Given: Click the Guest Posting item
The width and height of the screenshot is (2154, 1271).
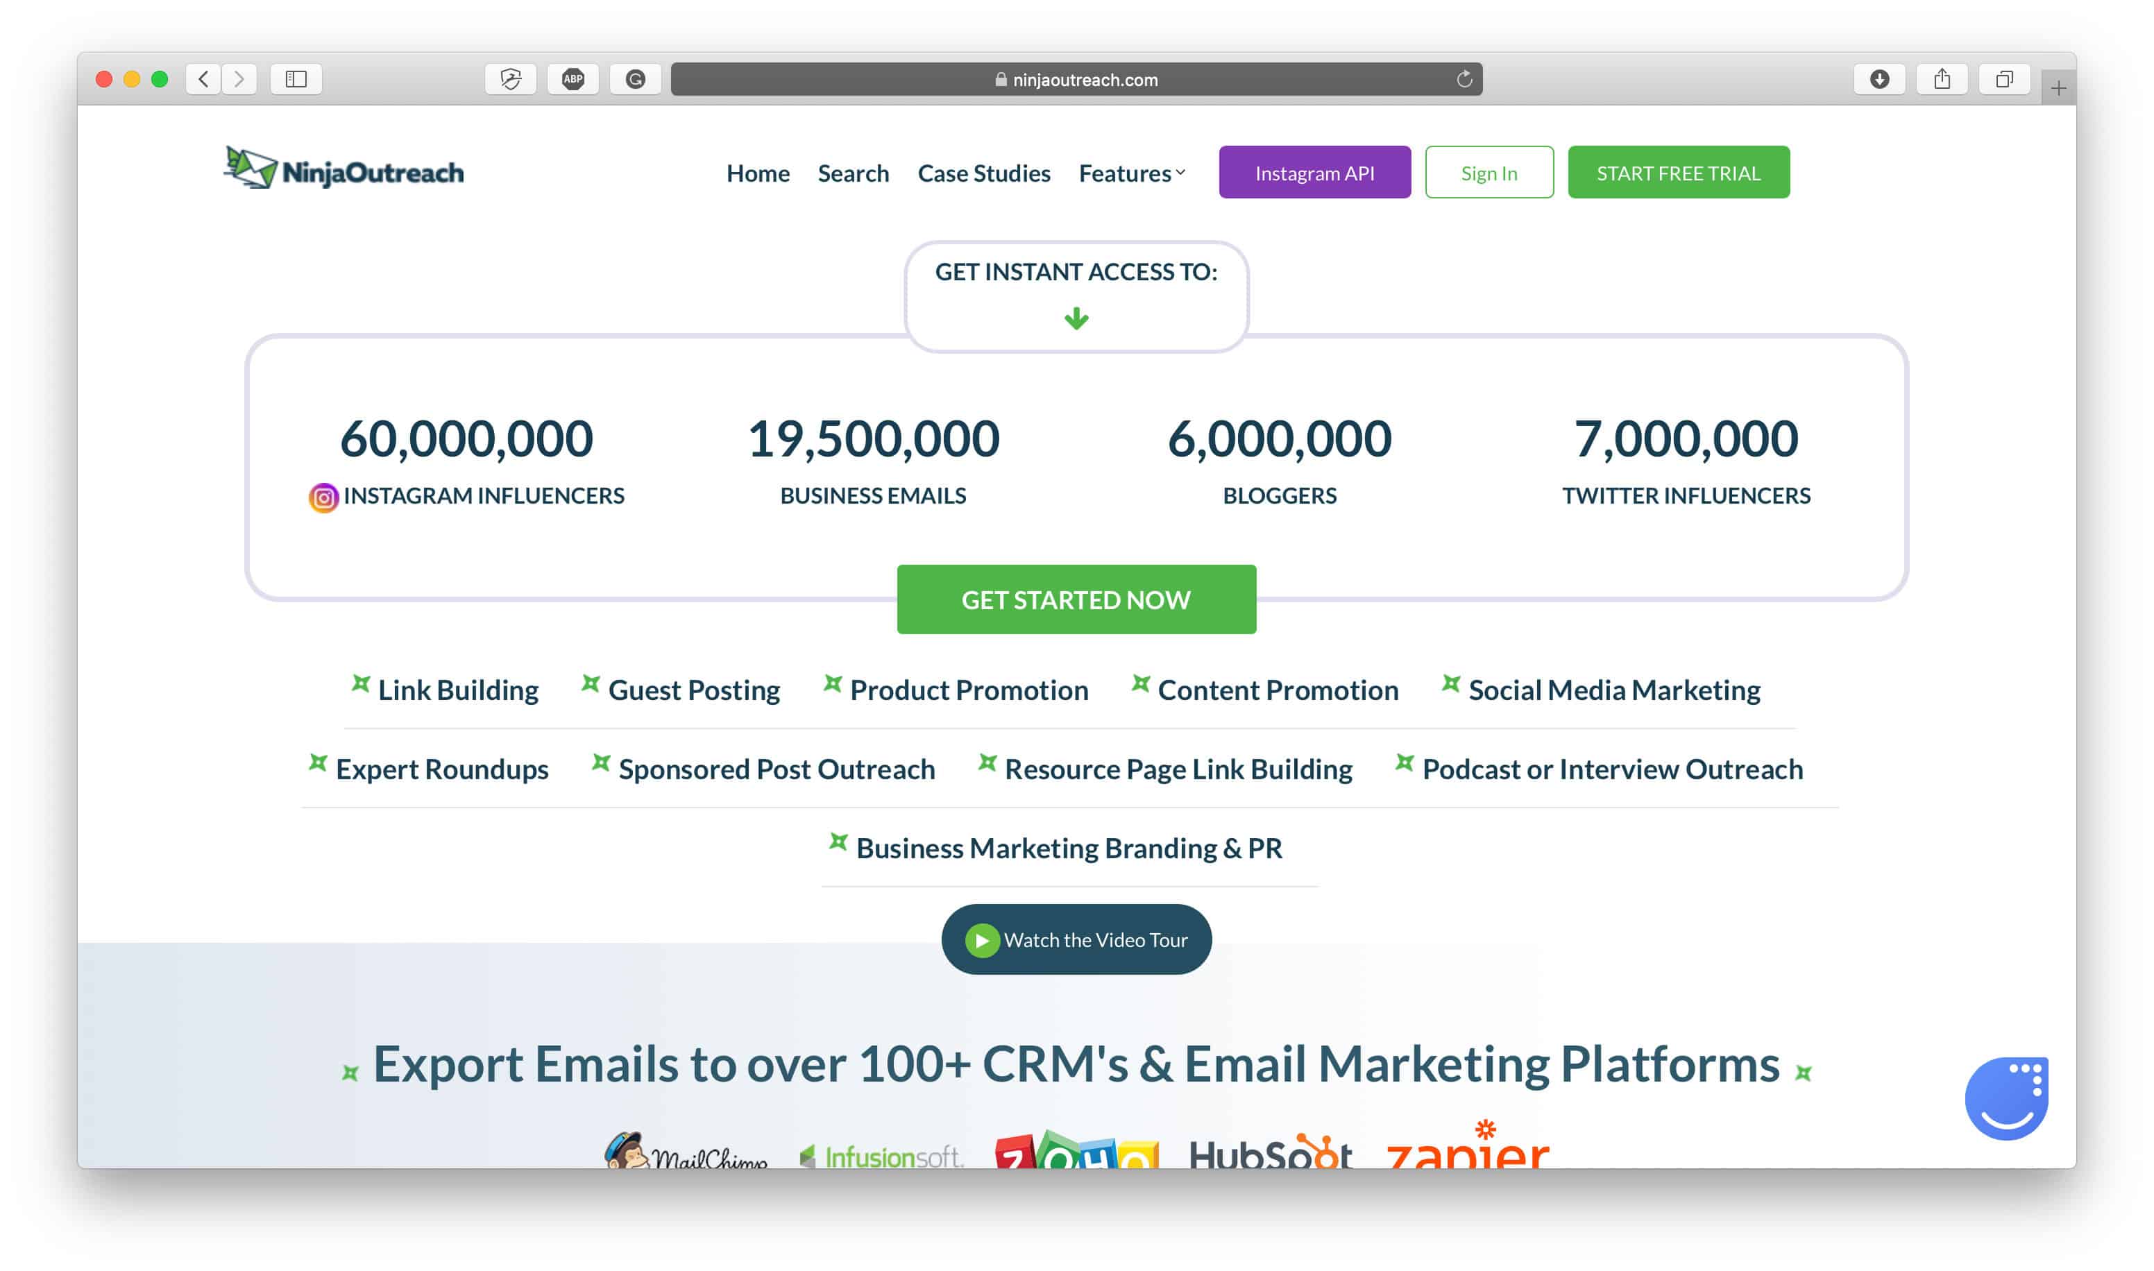Looking at the screenshot, I should click(x=681, y=690).
